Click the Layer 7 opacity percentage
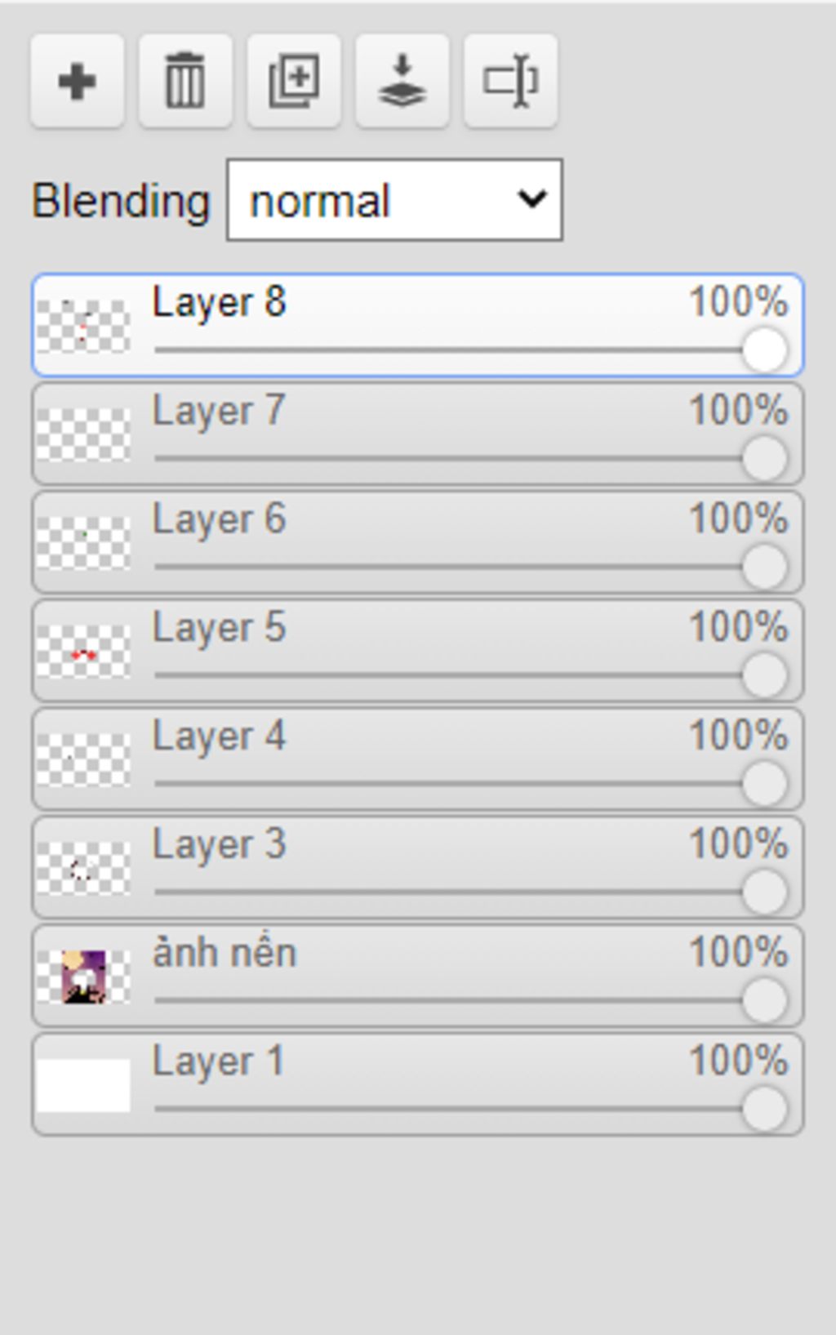The width and height of the screenshot is (836, 1335). (739, 410)
